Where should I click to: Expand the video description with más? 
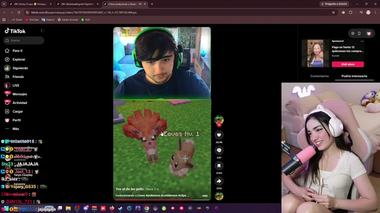(x=205, y=196)
